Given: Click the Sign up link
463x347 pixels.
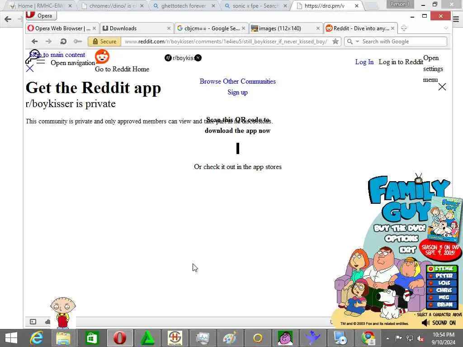Looking at the screenshot, I should (x=237, y=92).
